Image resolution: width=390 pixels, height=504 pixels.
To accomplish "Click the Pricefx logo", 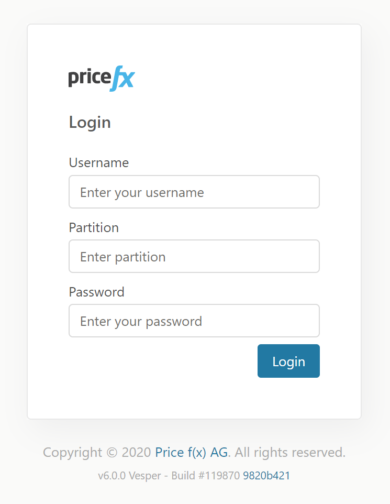I will (x=101, y=76).
